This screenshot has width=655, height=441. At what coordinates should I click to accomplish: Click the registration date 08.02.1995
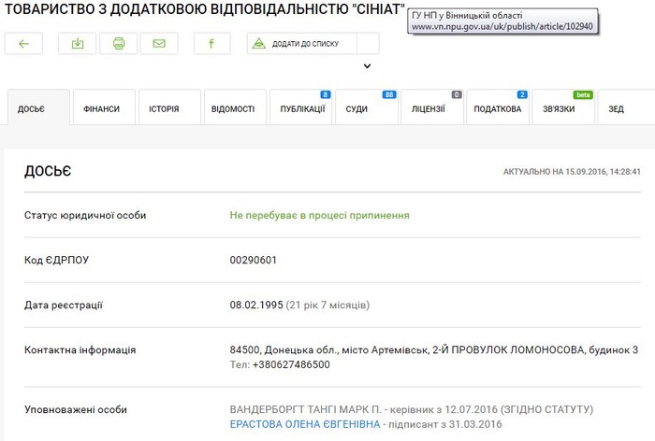[x=256, y=305]
